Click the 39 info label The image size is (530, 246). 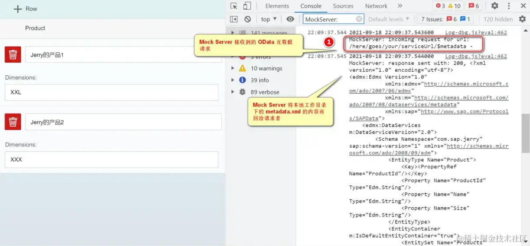pos(260,80)
